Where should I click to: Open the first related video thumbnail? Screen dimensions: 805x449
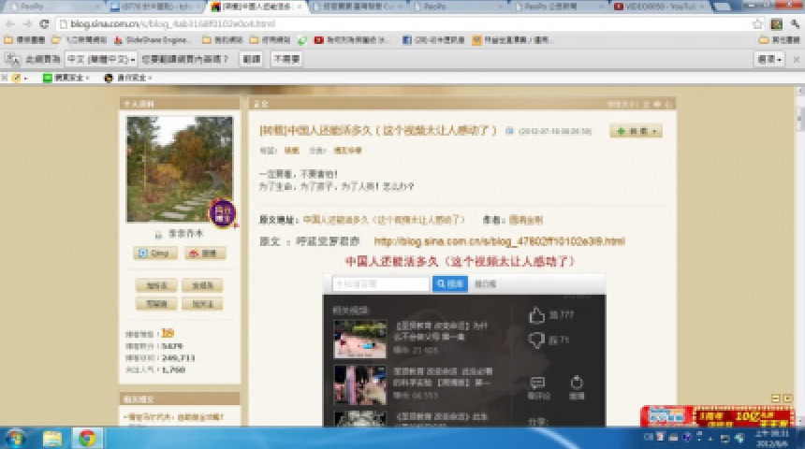click(359, 339)
